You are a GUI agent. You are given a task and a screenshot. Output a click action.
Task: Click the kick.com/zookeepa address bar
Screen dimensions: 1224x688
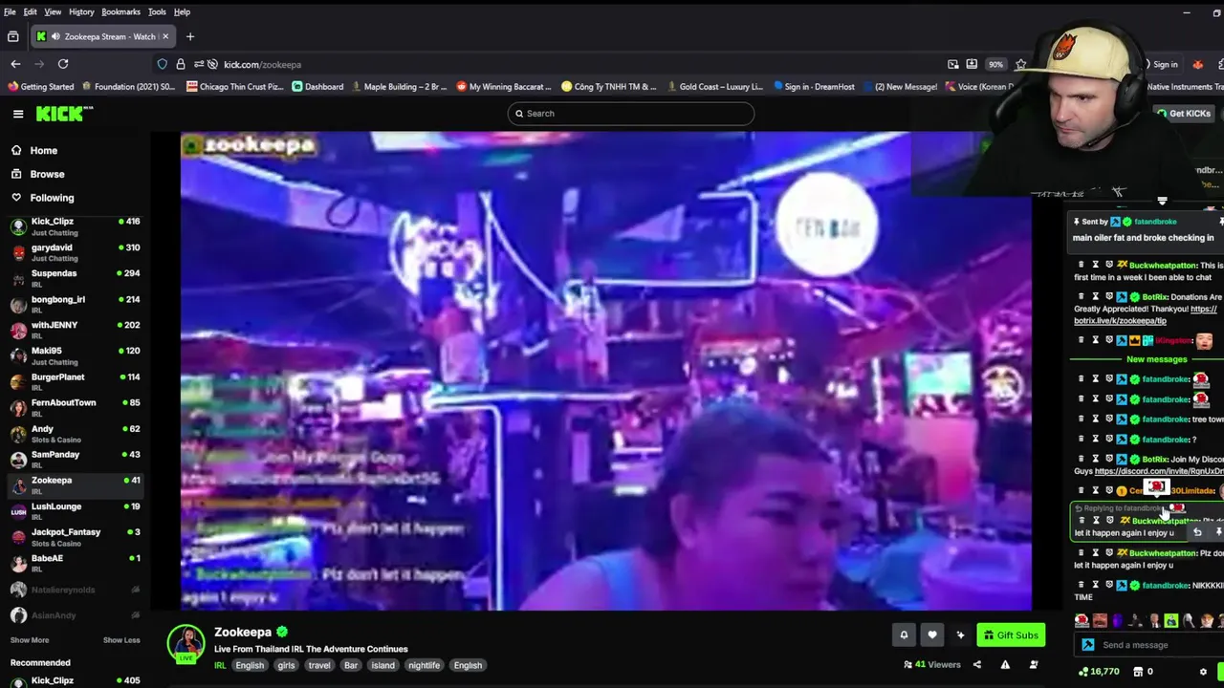coord(574,64)
